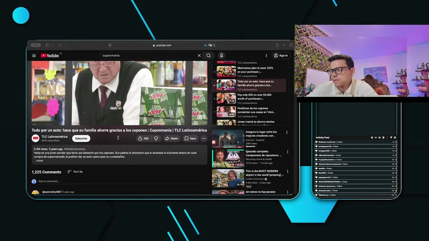Show Safari sidebar
Screen dimensions: 429x241
[x=48, y=45]
